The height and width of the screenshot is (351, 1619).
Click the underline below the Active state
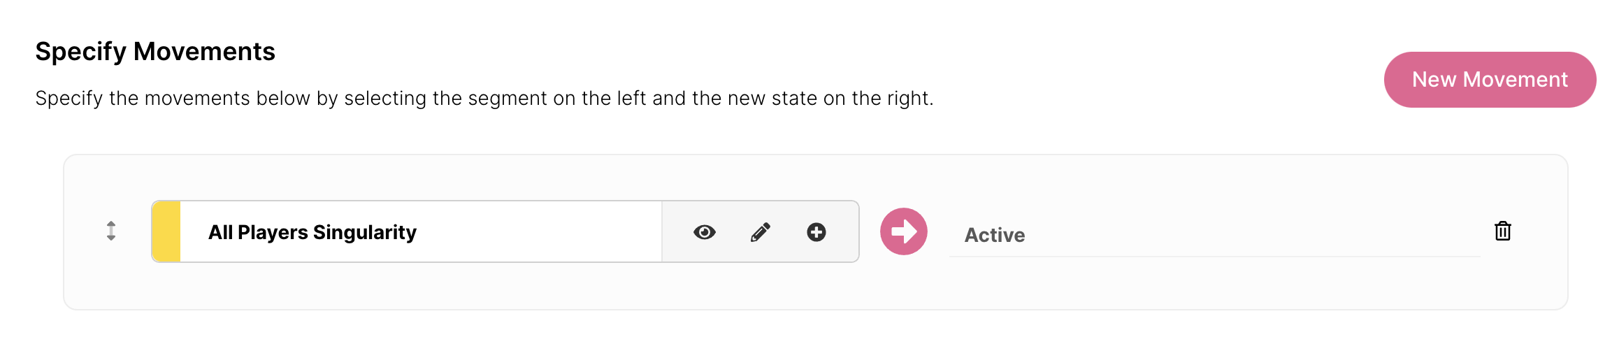[x=1214, y=257]
